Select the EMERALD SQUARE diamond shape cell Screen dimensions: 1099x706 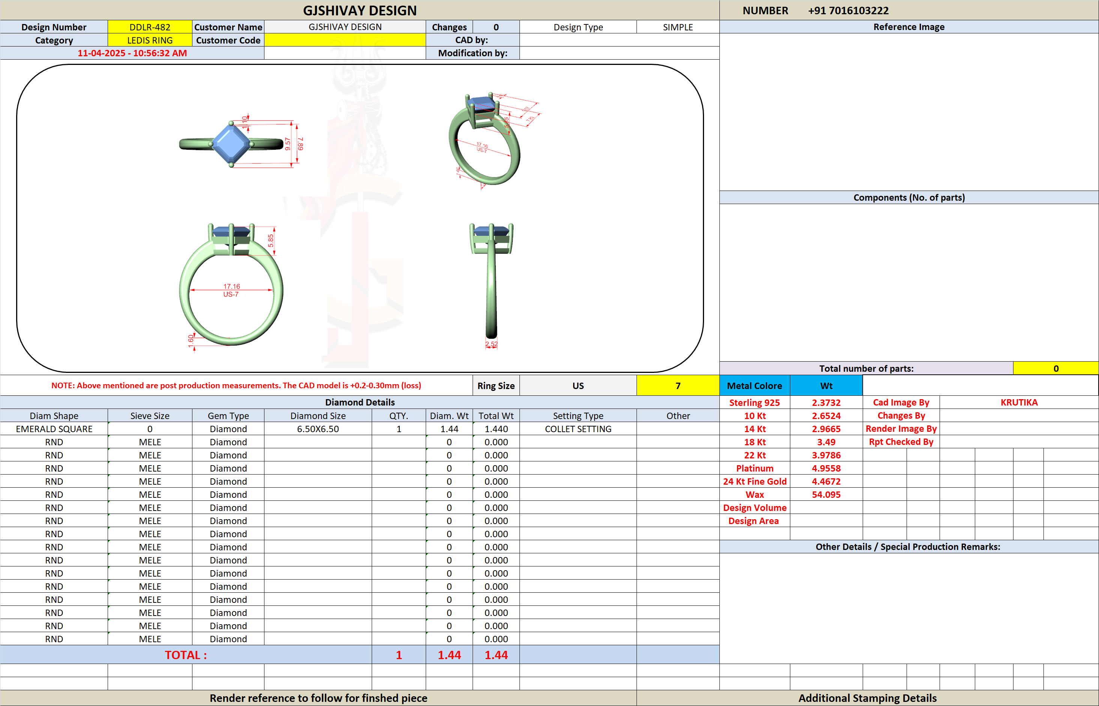click(54, 429)
